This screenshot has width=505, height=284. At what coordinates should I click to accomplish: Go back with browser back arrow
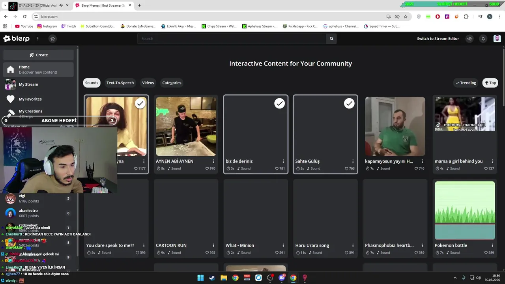(x=6, y=17)
